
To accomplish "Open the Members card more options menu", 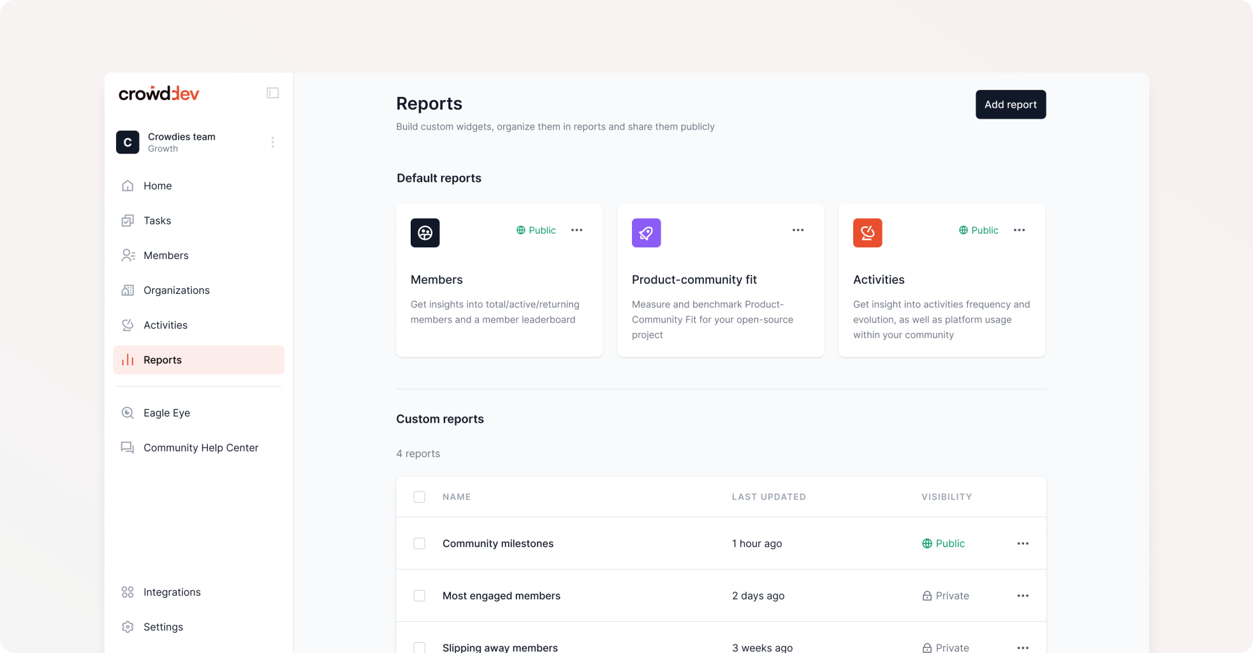I will click(577, 230).
